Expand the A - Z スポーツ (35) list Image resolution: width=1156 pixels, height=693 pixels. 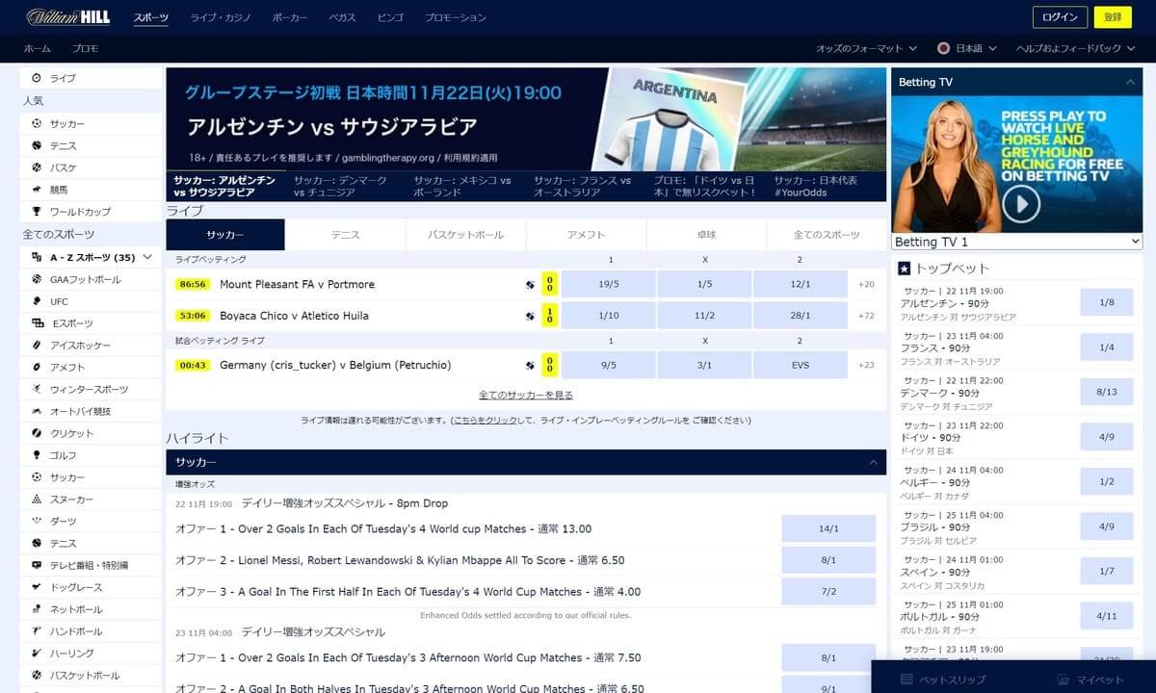tap(92, 257)
